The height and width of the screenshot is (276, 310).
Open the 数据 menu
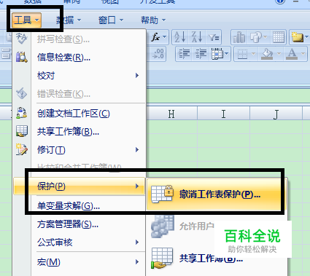tap(69, 20)
